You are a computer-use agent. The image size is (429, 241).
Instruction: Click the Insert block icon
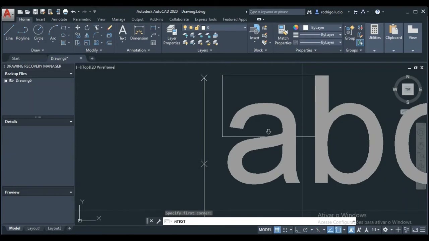pyautogui.click(x=254, y=32)
